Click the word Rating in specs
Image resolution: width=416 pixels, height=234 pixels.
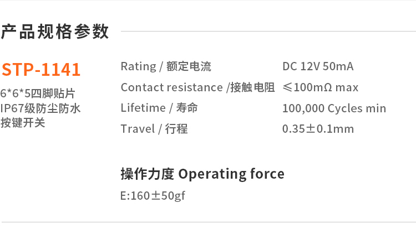pyautogui.click(x=138, y=67)
